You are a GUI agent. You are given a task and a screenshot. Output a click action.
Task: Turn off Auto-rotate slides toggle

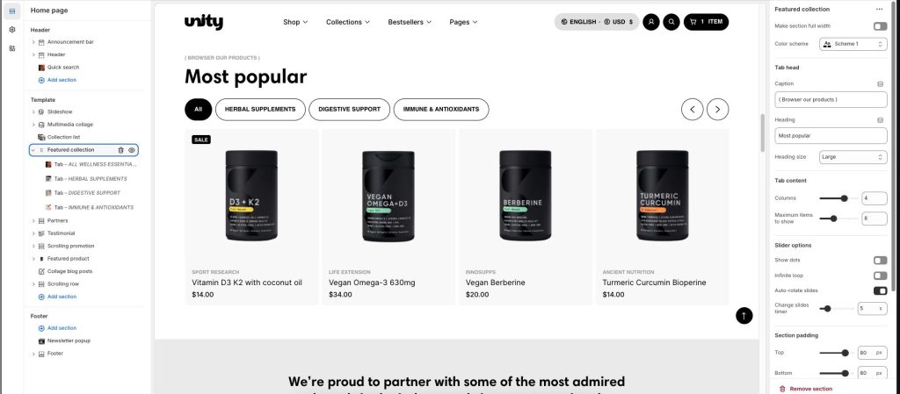pyautogui.click(x=880, y=291)
